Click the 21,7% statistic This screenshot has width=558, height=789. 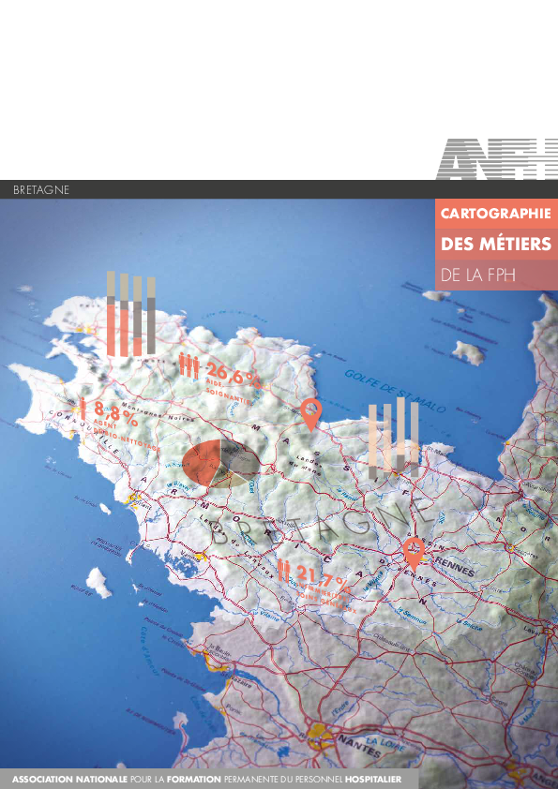coord(323,577)
